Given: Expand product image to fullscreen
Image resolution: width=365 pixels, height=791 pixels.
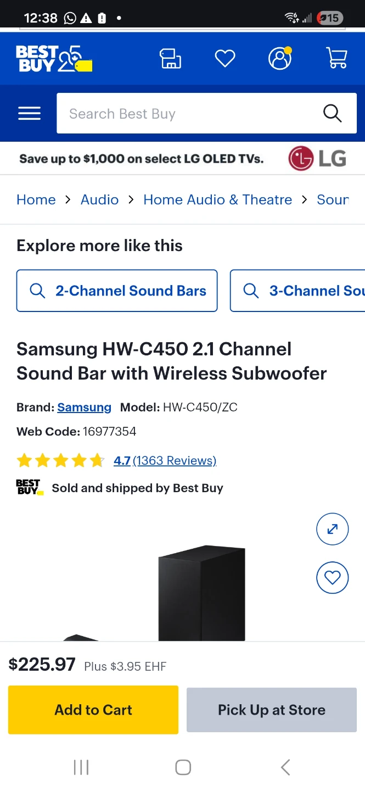Looking at the screenshot, I should point(332,529).
